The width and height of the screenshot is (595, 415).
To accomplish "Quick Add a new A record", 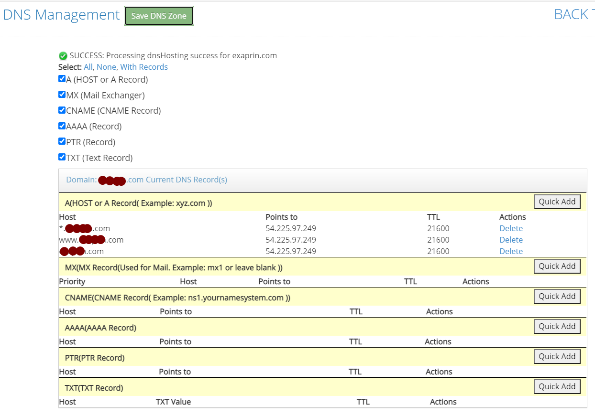I will point(557,202).
